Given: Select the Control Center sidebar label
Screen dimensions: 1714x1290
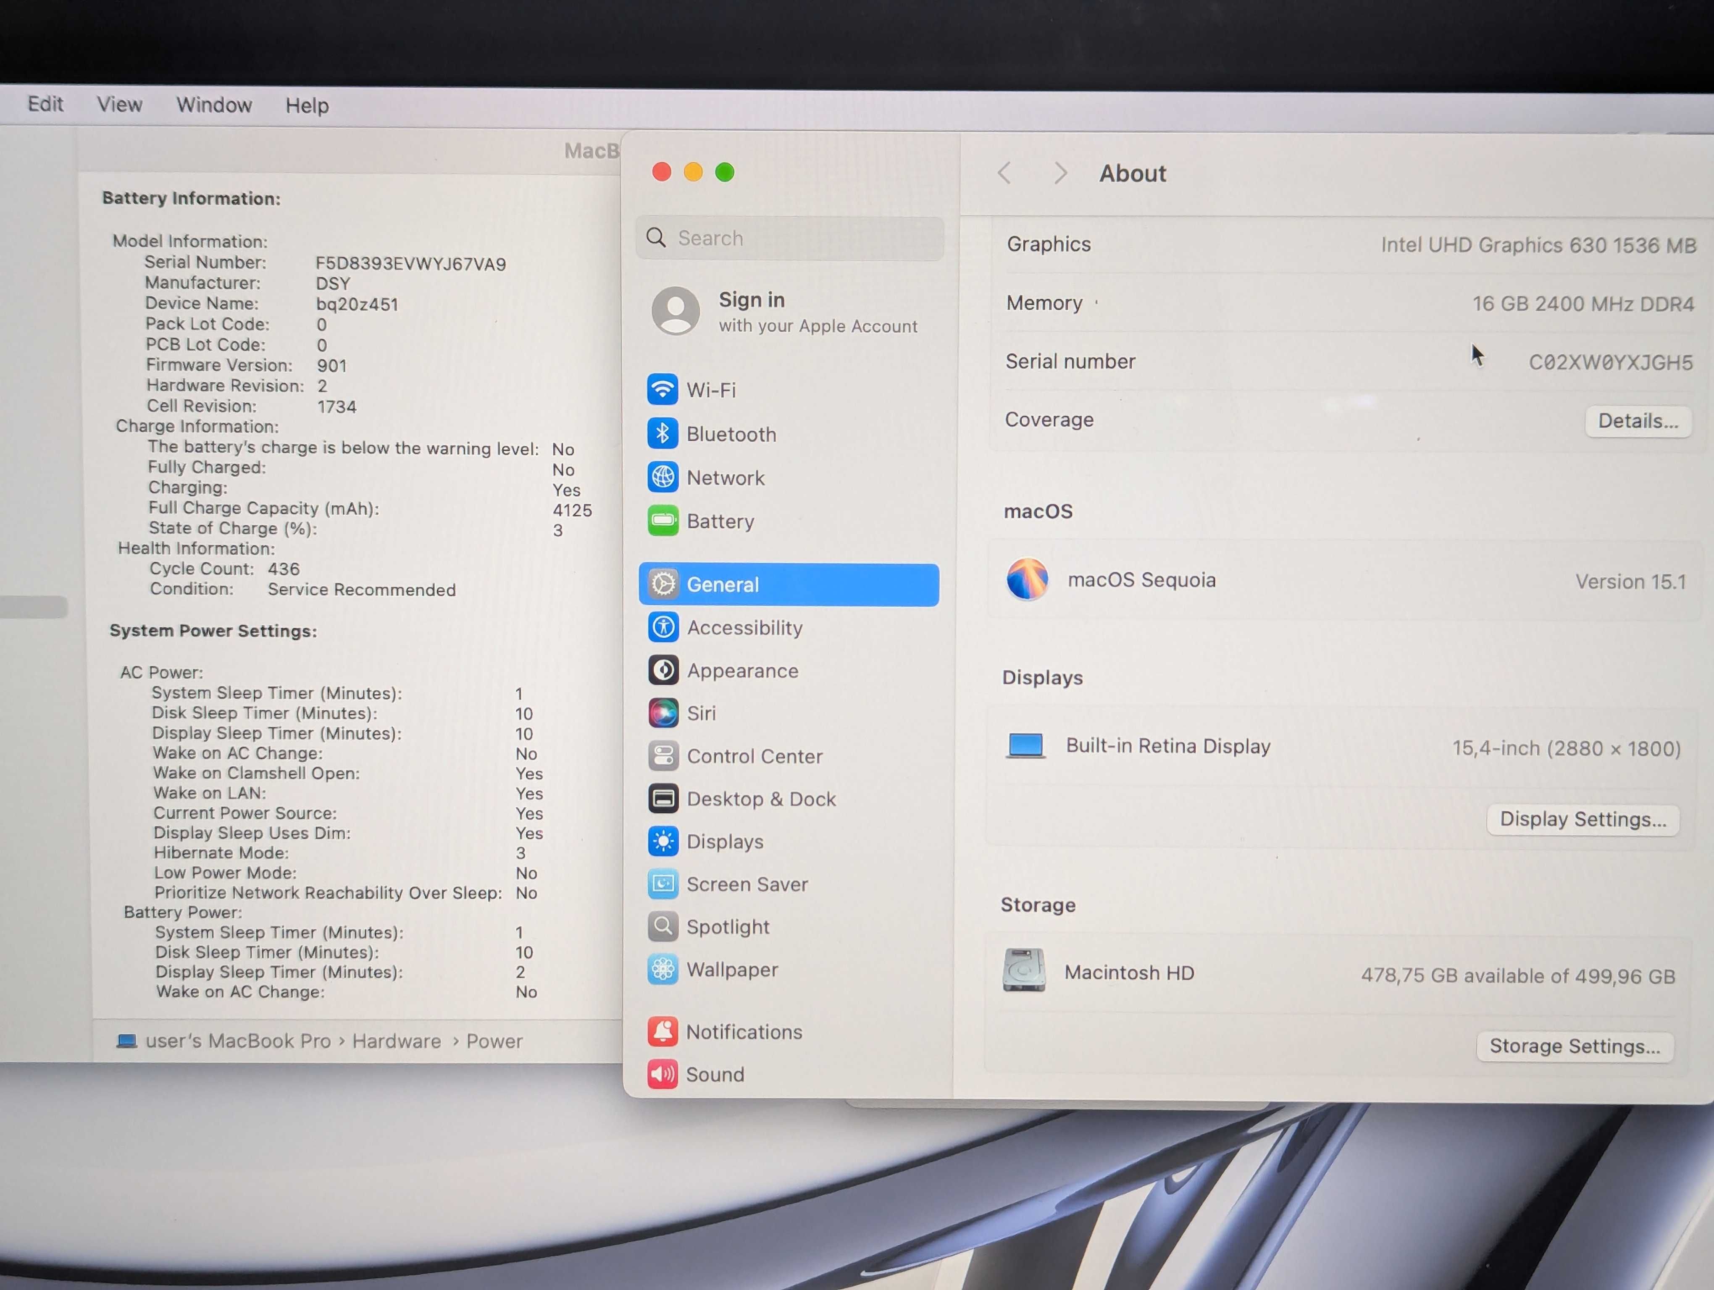Looking at the screenshot, I should click(x=755, y=756).
